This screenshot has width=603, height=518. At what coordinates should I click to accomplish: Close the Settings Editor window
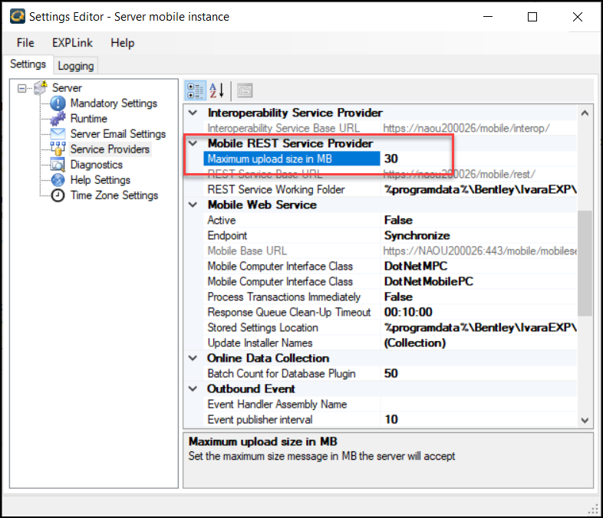coord(577,17)
